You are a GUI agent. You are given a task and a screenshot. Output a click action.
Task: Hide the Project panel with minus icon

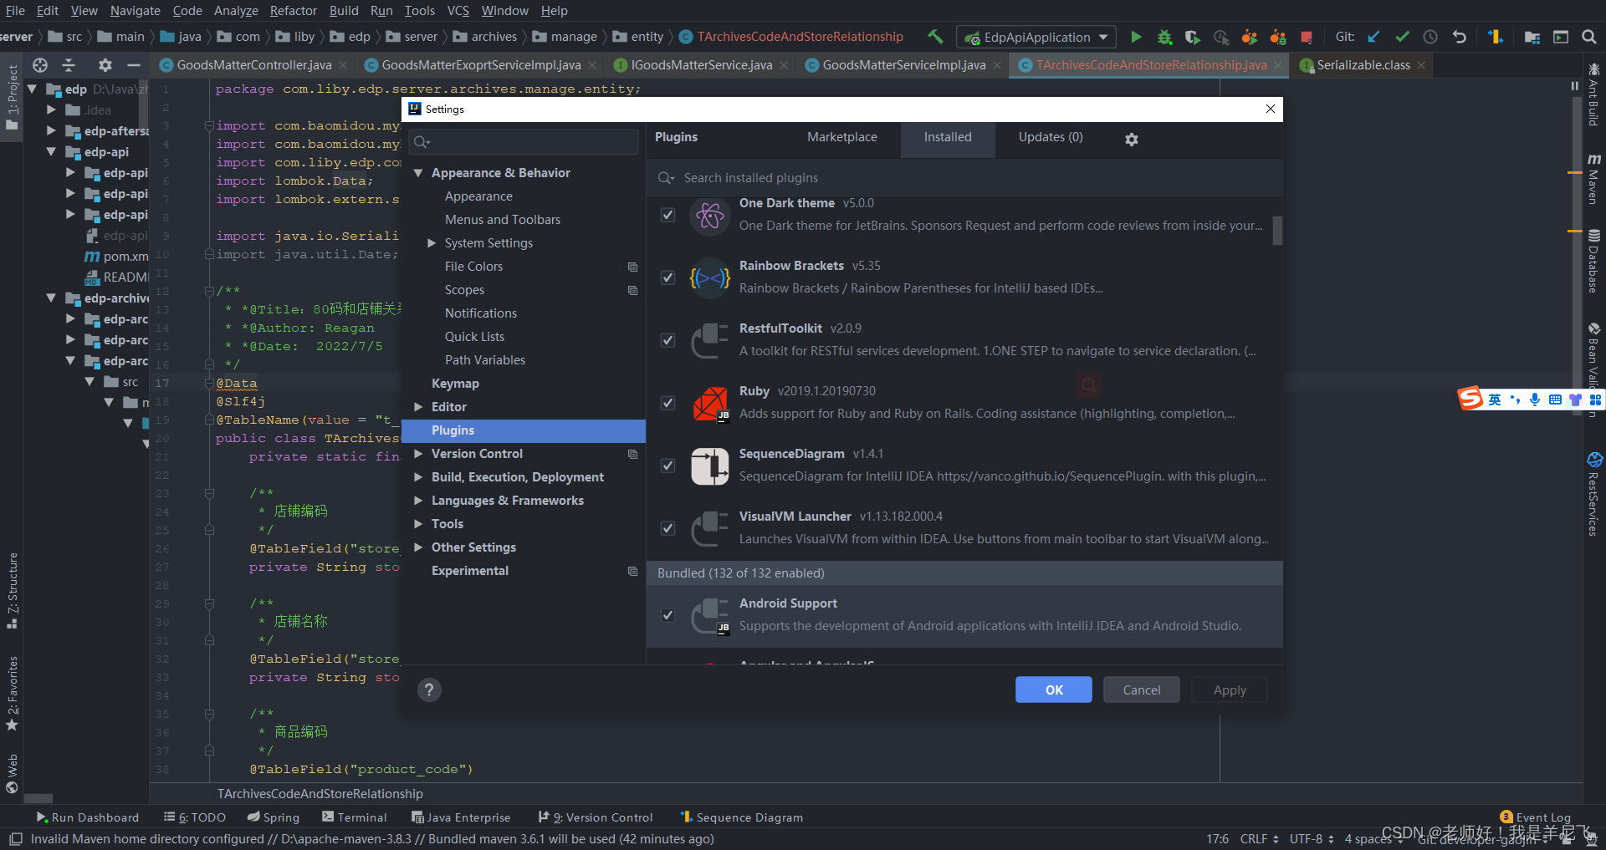coord(133,64)
